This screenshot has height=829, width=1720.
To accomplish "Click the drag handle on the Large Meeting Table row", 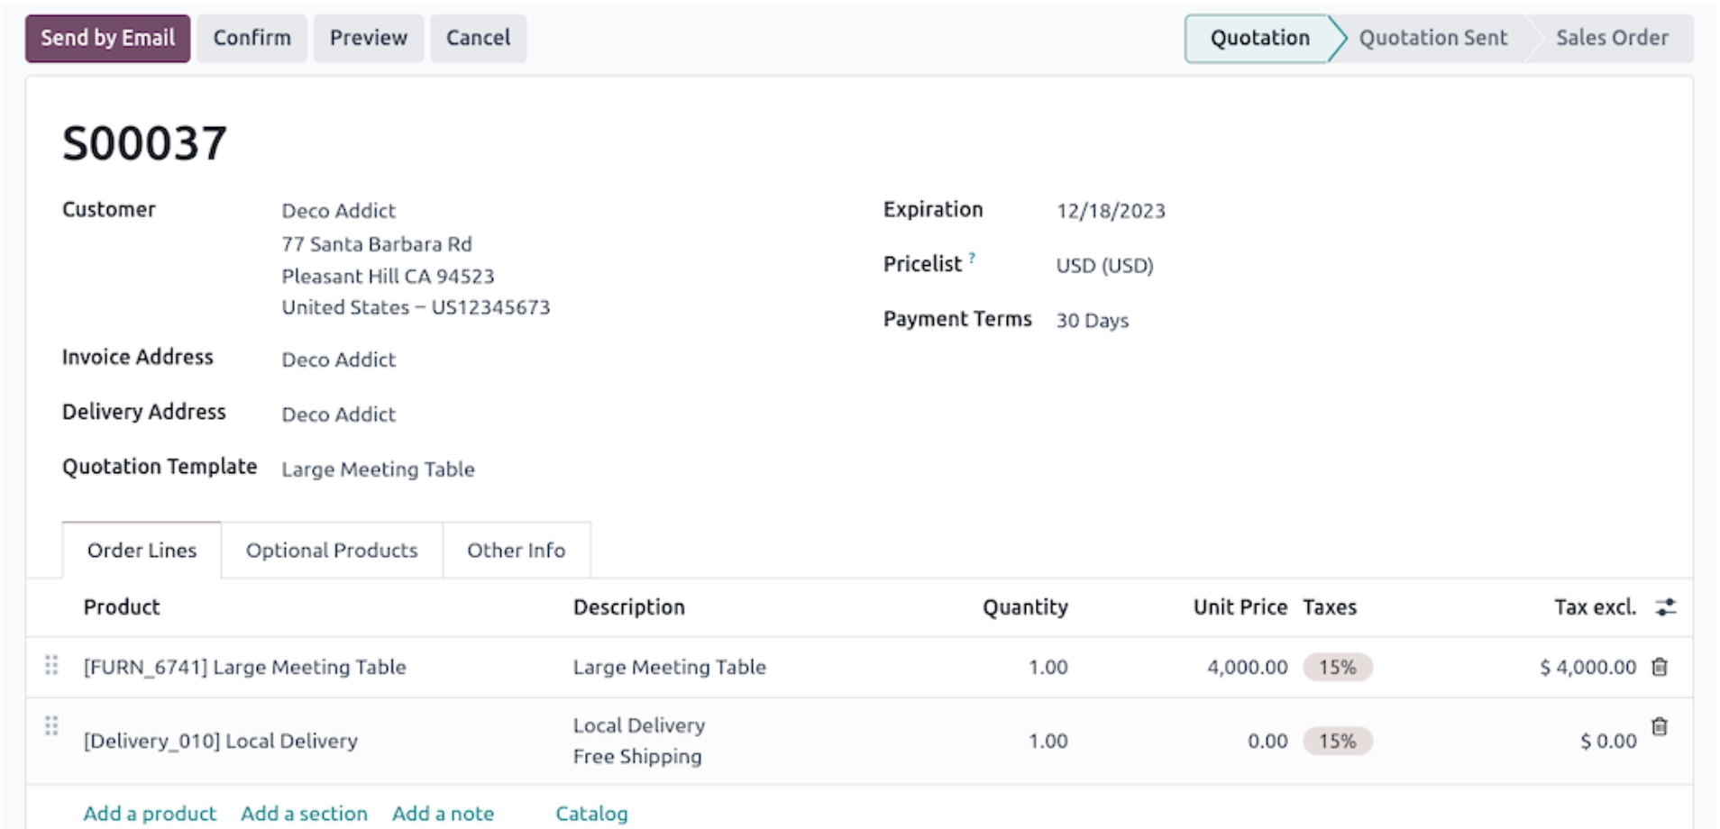I will click(x=50, y=667).
